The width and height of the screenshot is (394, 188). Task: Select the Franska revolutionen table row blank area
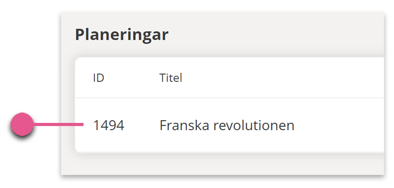[339, 125]
